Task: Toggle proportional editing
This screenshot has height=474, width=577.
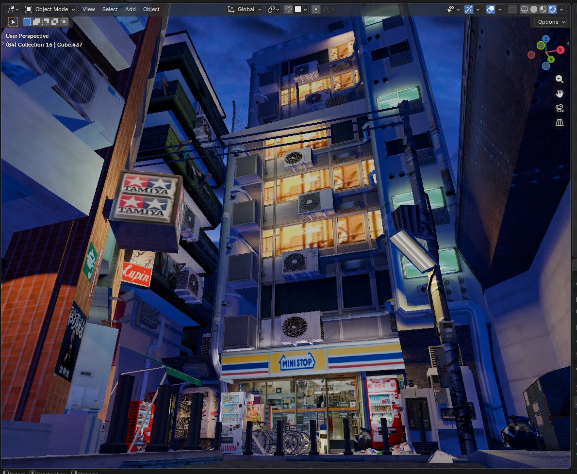Action: click(316, 9)
